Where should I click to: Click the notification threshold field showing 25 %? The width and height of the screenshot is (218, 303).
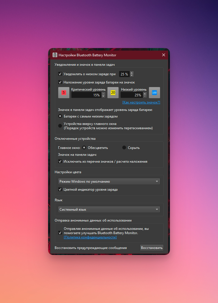coord(124,74)
